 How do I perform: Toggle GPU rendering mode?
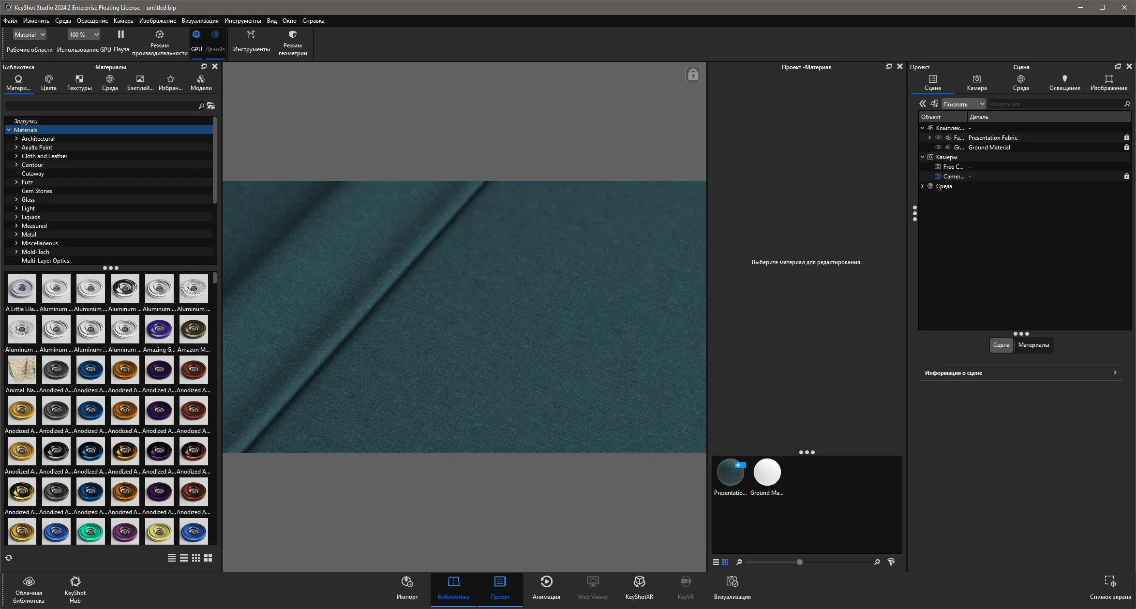[x=196, y=35]
